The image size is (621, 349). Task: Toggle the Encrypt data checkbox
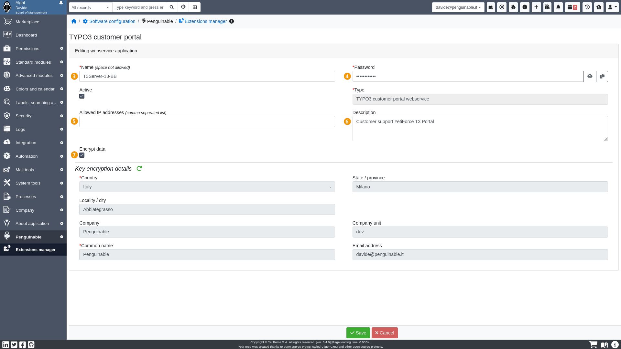[x=82, y=155]
